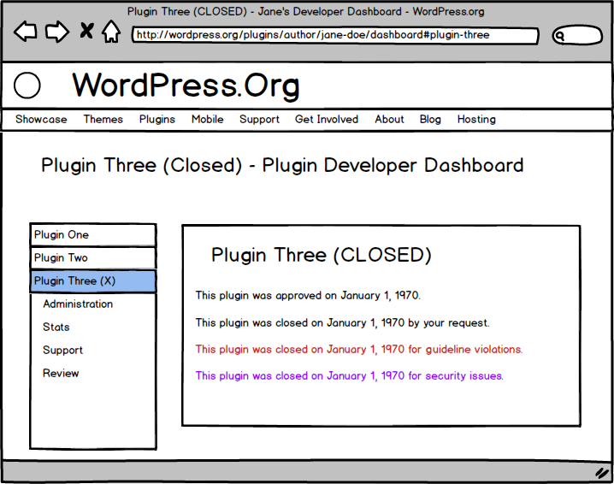The height and width of the screenshot is (484, 614).
Task: Switch to Plugin Two in the sidebar
Action: click(92, 258)
